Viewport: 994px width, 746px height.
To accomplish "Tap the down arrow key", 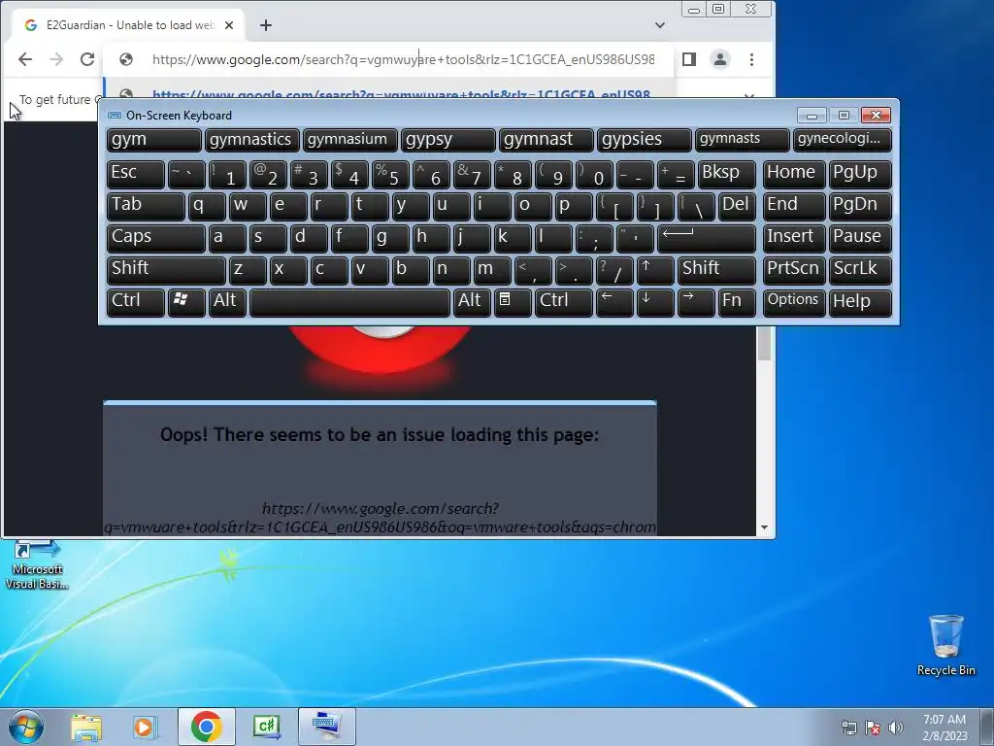I will tap(655, 302).
